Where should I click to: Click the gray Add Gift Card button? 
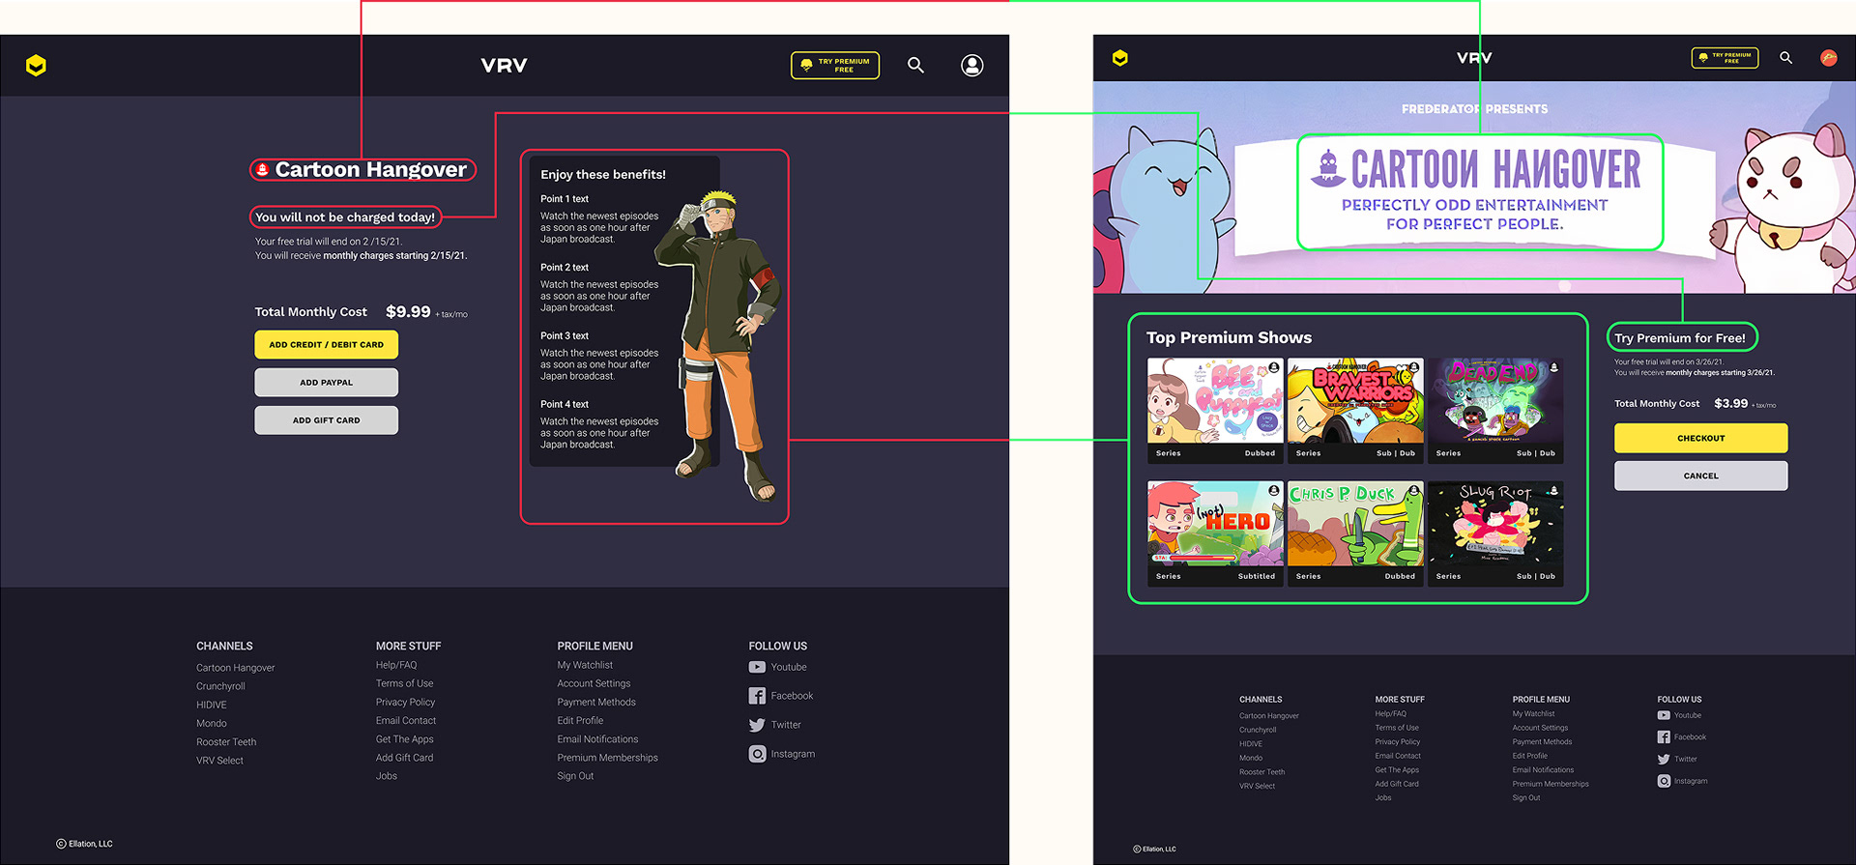(326, 420)
